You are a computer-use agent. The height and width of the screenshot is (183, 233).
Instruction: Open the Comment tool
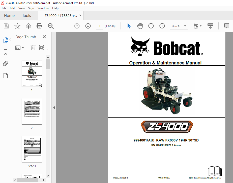[x=227, y=26]
